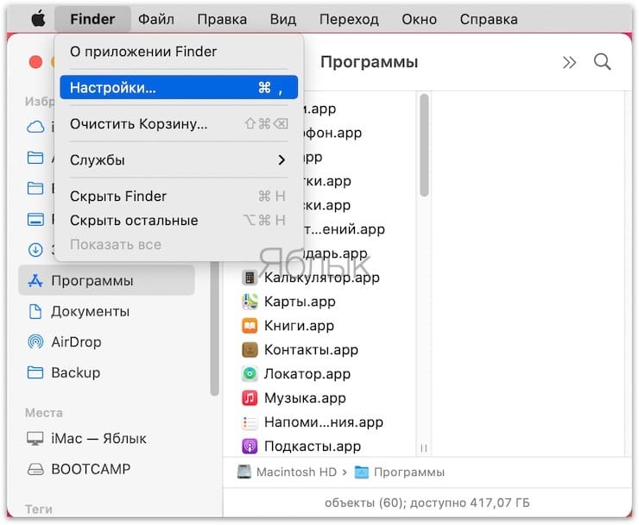Click the Macintosh HD disk icon
The width and height of the screenshot is (639, 525).
[x=244, y=472]
